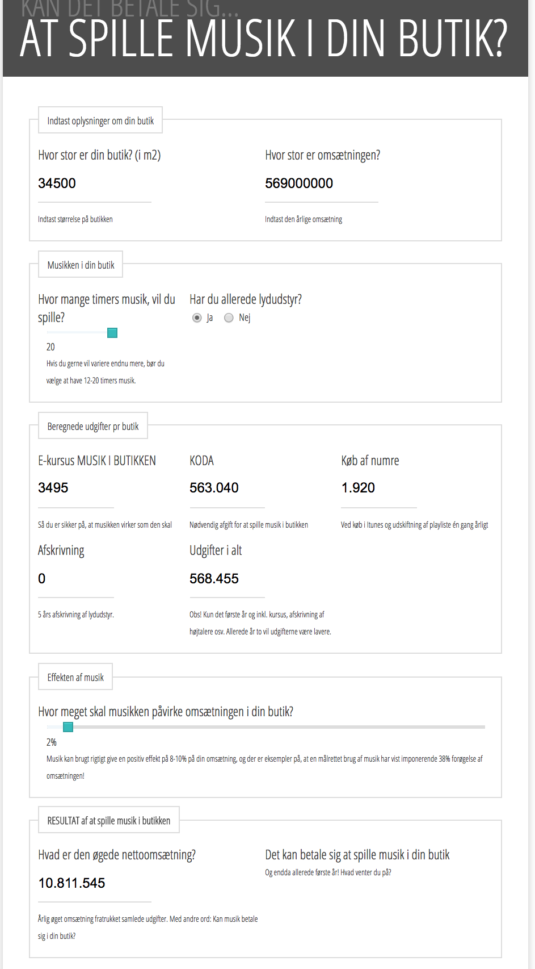Viewport: 535px width, 969px height.
Task: Click 'Nødvendig afgift for at spille musik i butikken'
Action: 248,525
